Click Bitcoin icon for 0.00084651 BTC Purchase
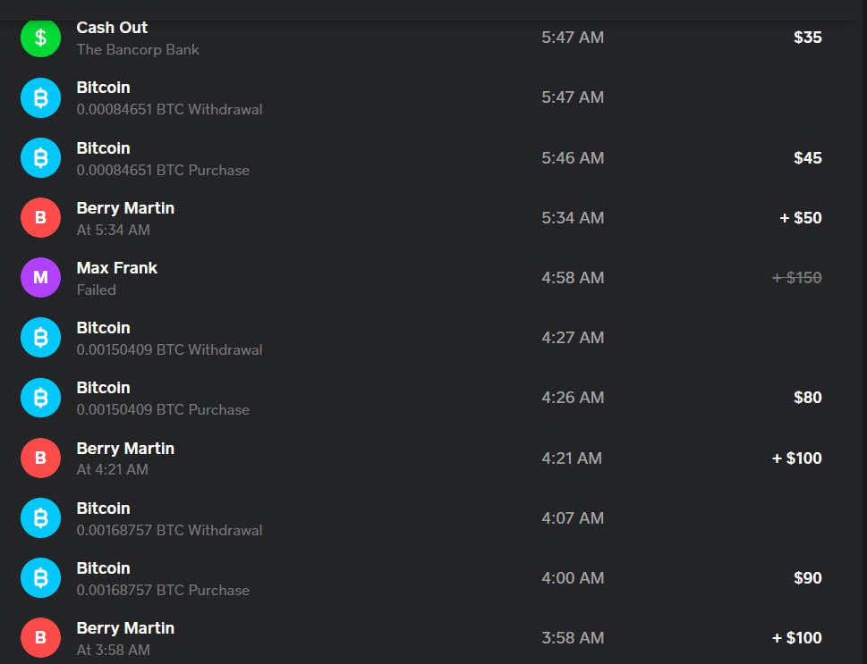The height and width of the screenshot is (664, 867). tap(40, 157)
